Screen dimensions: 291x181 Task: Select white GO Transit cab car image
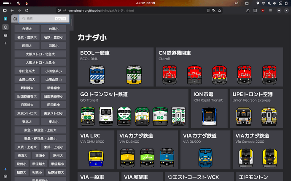[106, 116]
